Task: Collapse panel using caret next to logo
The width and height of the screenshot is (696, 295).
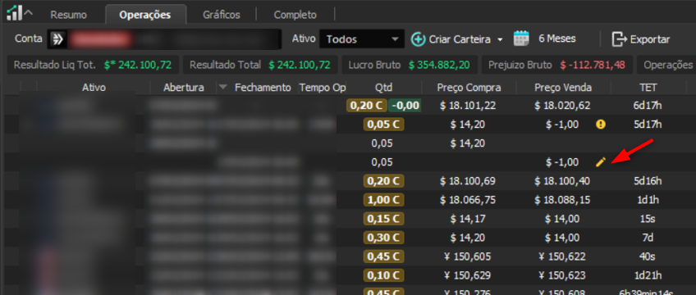Action: pyautogui.click(x=29, y=13)
